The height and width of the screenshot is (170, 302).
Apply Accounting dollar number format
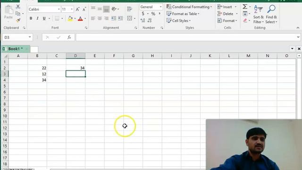click(x=143, y=14)
